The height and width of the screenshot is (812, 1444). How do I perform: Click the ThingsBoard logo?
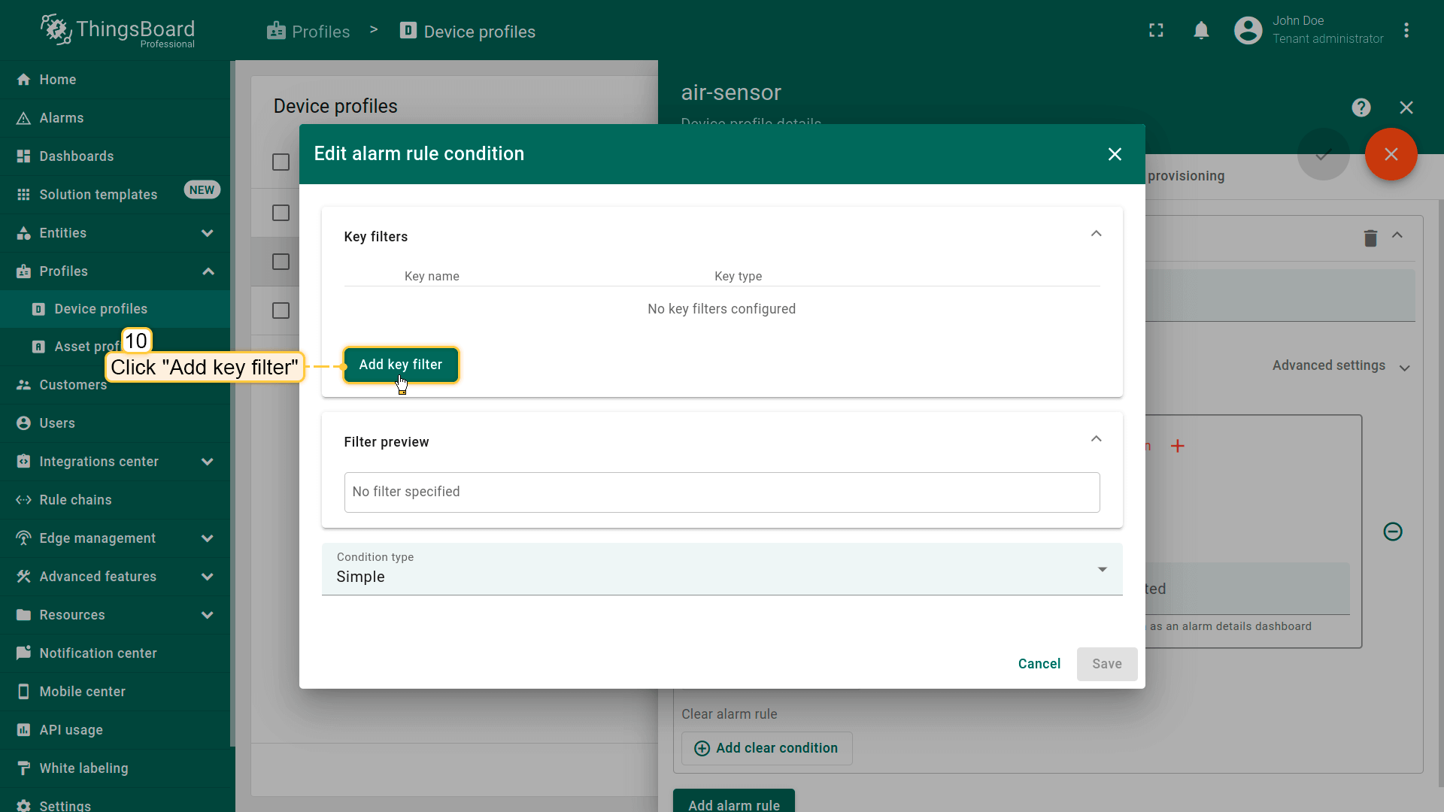click(x=118, y=31)
